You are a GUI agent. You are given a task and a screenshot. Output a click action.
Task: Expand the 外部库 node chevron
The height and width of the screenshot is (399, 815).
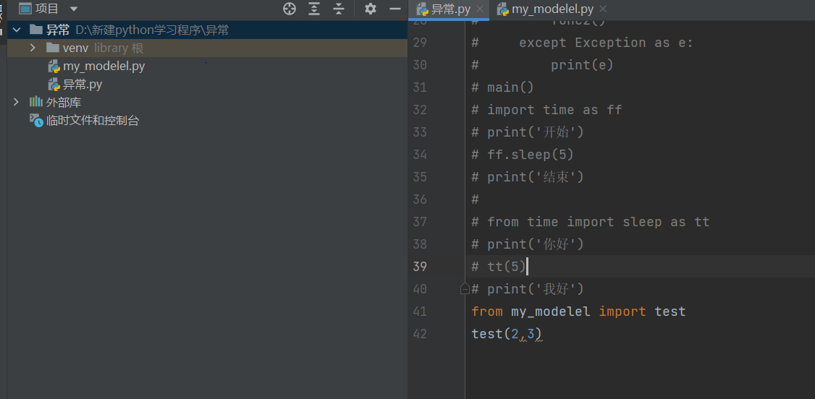[17, 102]
